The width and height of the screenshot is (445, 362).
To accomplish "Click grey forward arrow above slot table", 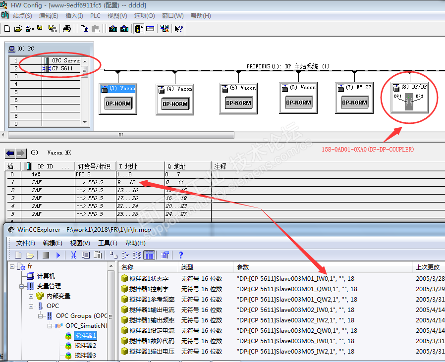I will click(x=21, y=154).
